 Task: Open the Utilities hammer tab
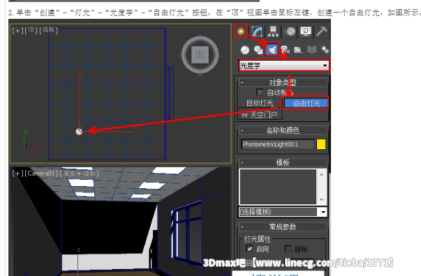click(x=322, y=31)
